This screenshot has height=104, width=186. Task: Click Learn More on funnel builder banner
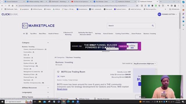pos(123,46)
